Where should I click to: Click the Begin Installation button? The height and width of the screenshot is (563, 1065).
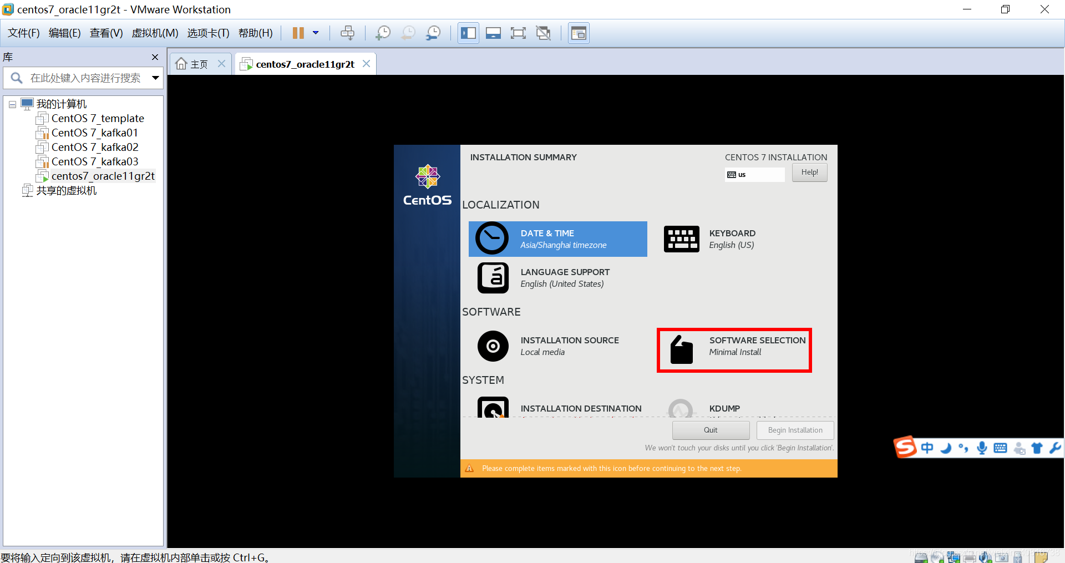tap(795, 430)
